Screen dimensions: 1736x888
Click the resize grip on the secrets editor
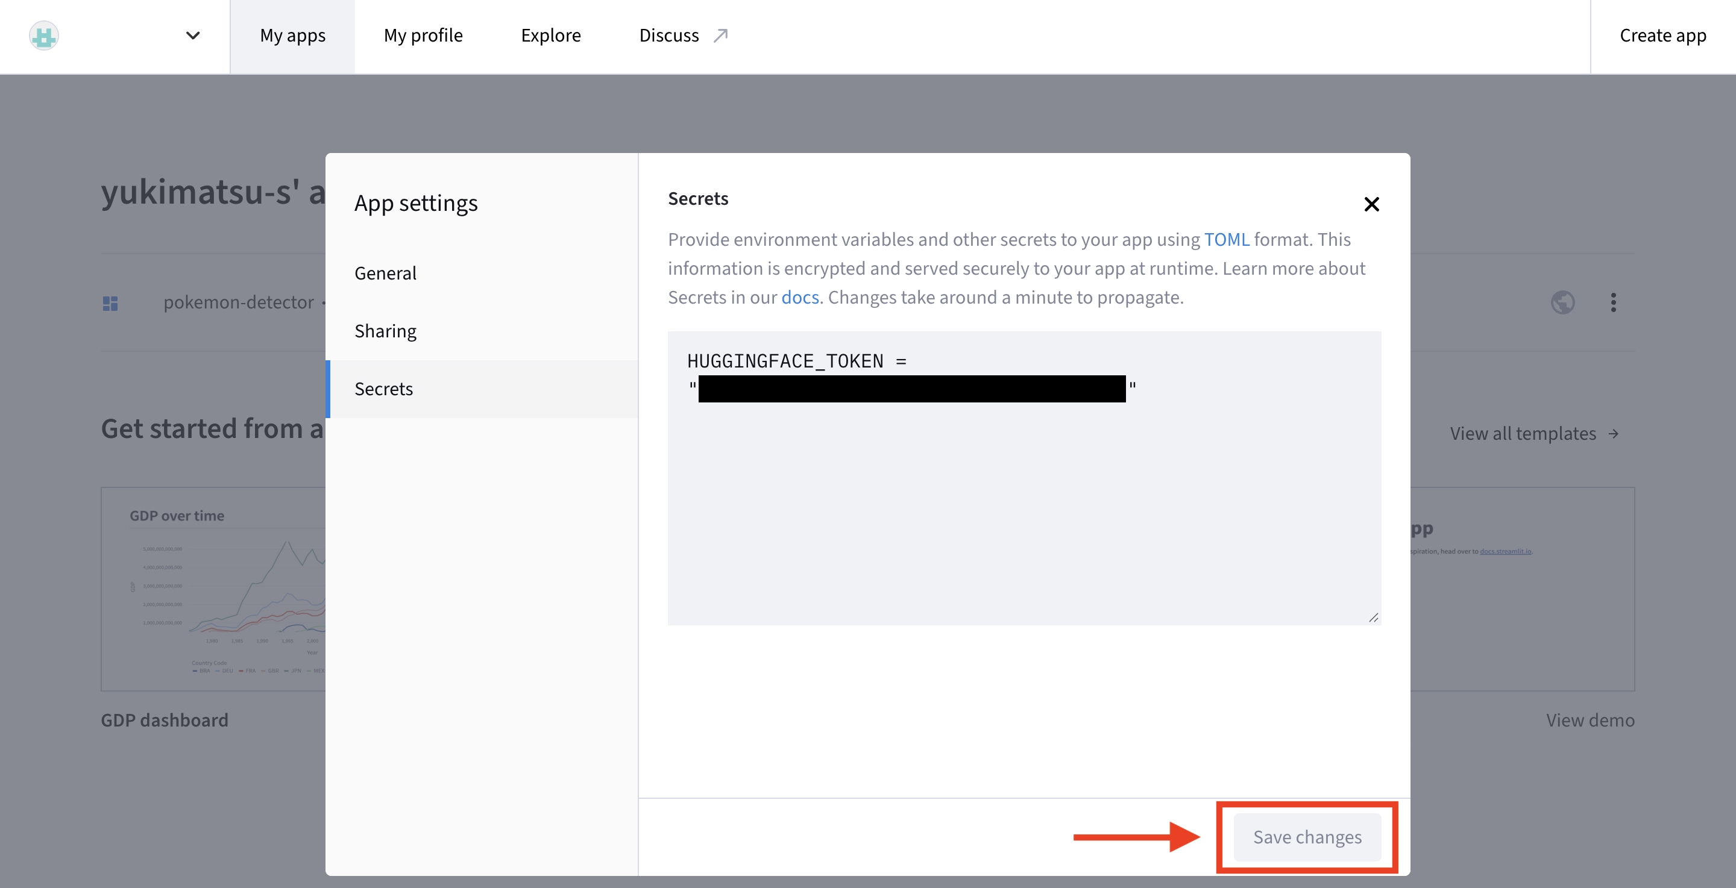(x=1374, y=619)
